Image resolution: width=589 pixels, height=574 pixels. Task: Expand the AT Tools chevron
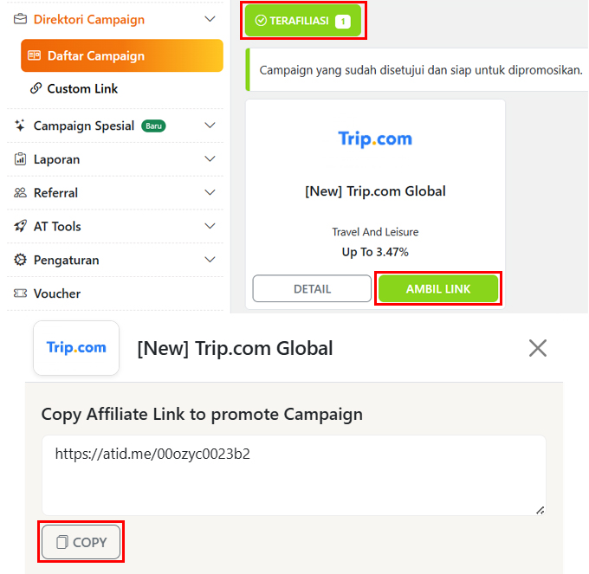(209, 226)
